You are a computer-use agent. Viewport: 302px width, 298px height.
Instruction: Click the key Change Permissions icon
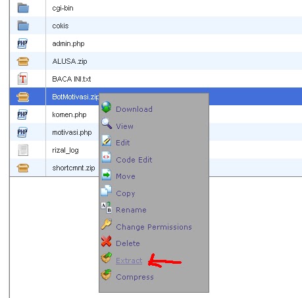pyautogui.click(x=107, y=224)
